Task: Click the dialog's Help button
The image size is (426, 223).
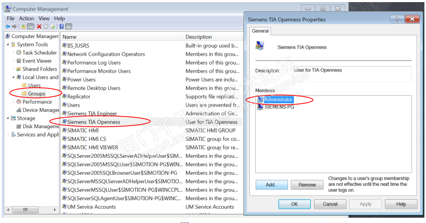Action: (x=401, y=204)
